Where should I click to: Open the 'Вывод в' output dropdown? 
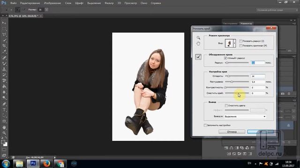245,116
